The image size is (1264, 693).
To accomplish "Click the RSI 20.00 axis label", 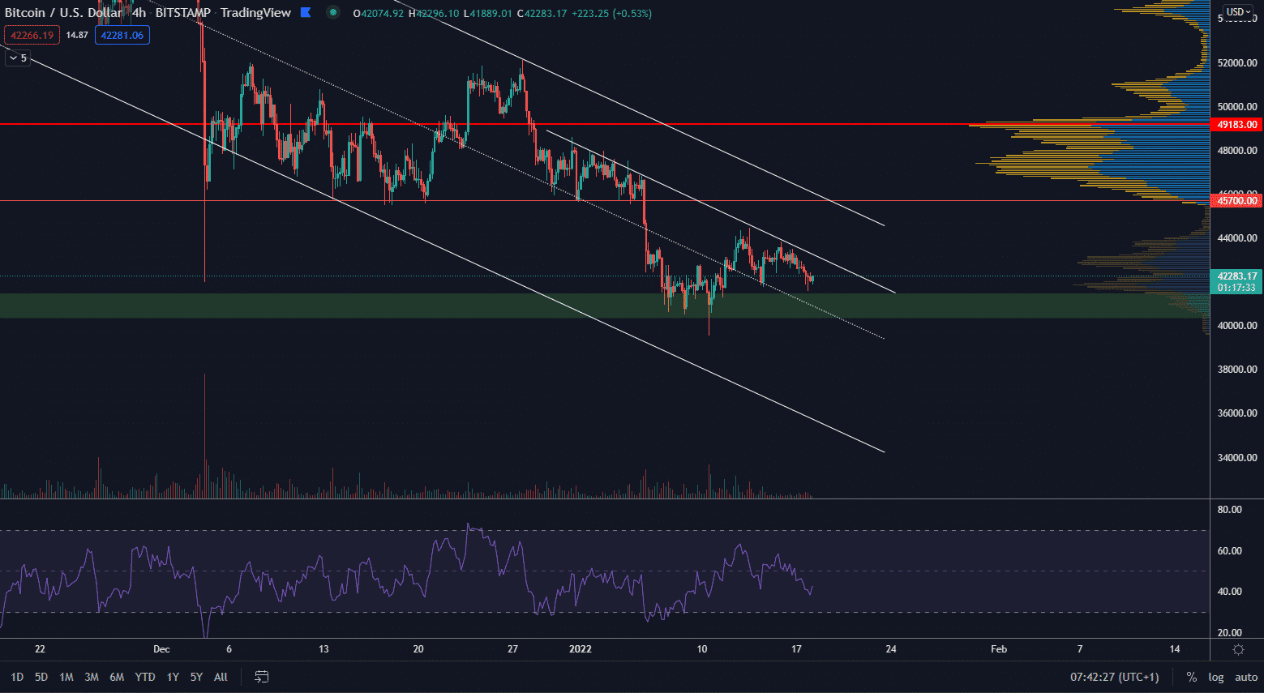I will [1229, 633].
